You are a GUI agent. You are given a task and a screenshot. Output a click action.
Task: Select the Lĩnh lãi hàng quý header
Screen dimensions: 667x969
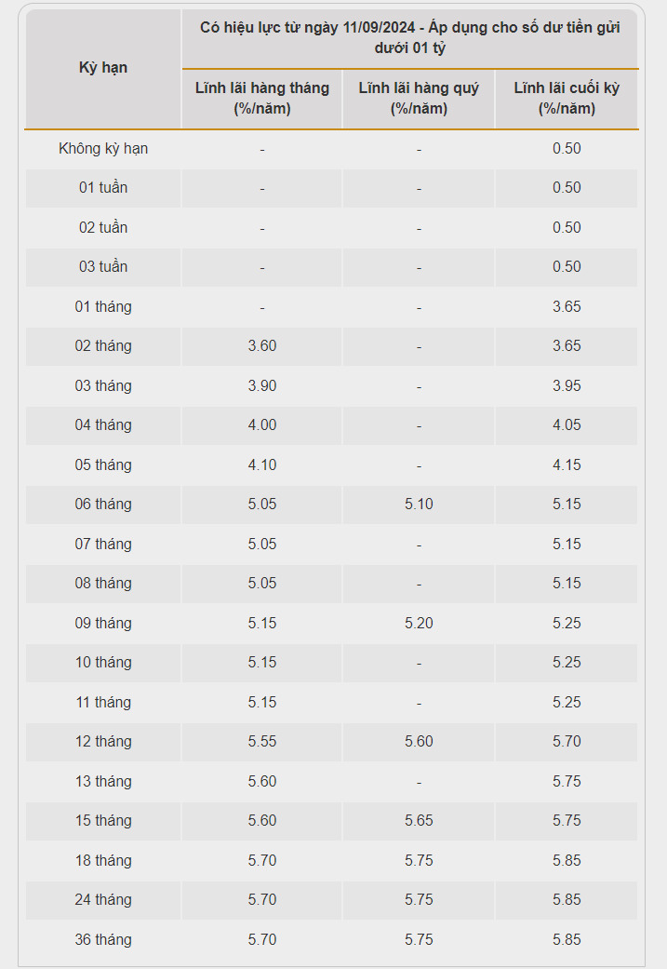pyautogui.click(x=419, y=99)
